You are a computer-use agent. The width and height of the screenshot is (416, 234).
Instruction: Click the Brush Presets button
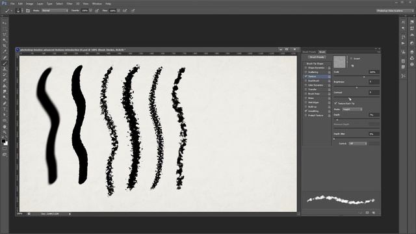point(317,57)
